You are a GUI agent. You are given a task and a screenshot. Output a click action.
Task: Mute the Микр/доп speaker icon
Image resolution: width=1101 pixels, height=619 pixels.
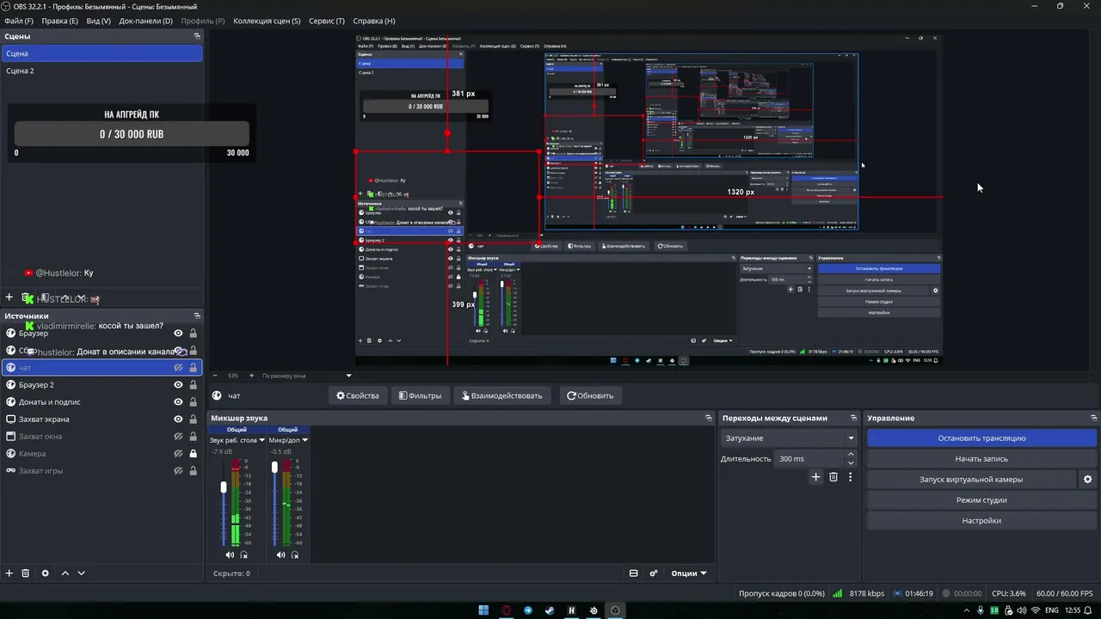(x=280, y=555)
